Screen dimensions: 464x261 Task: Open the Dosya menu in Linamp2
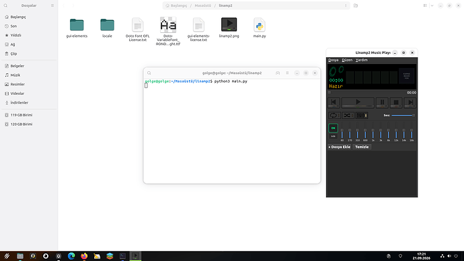(x=333, y=60)
